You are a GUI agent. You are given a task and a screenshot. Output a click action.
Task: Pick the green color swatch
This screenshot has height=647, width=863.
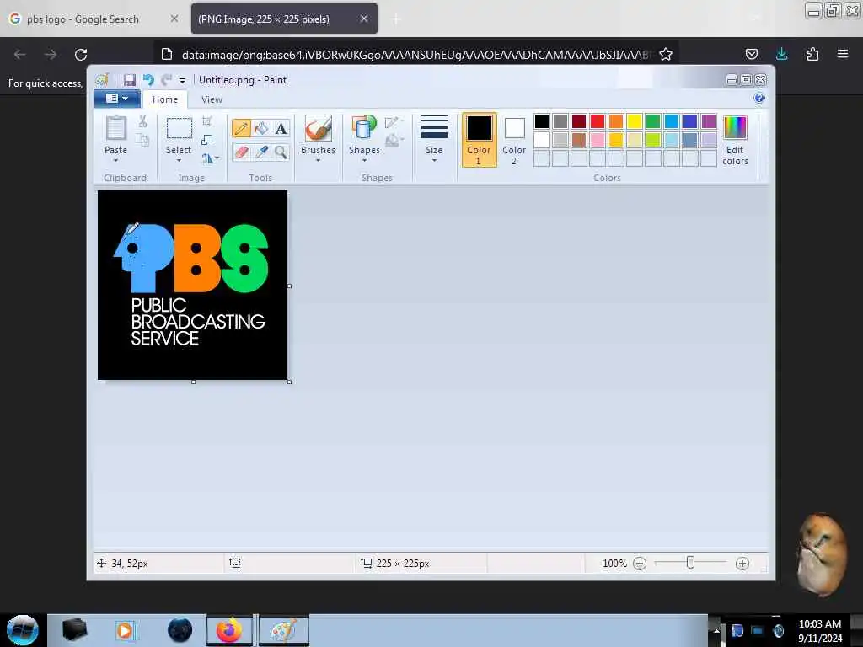(653, 121)
